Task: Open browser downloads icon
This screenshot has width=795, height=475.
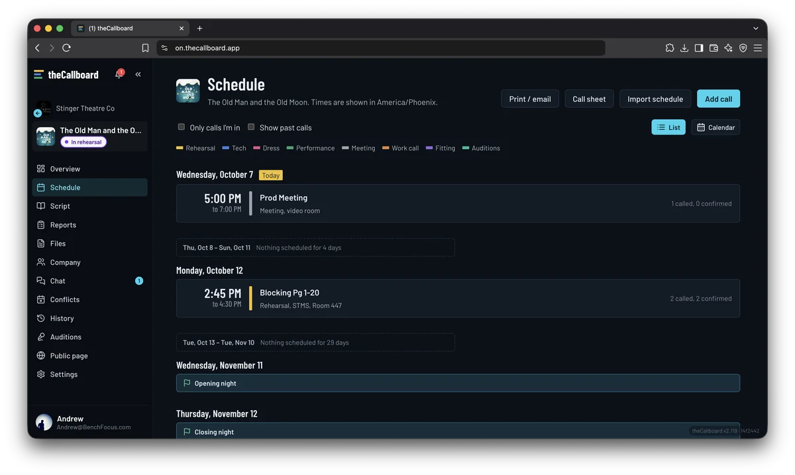Action: point(684,48)
